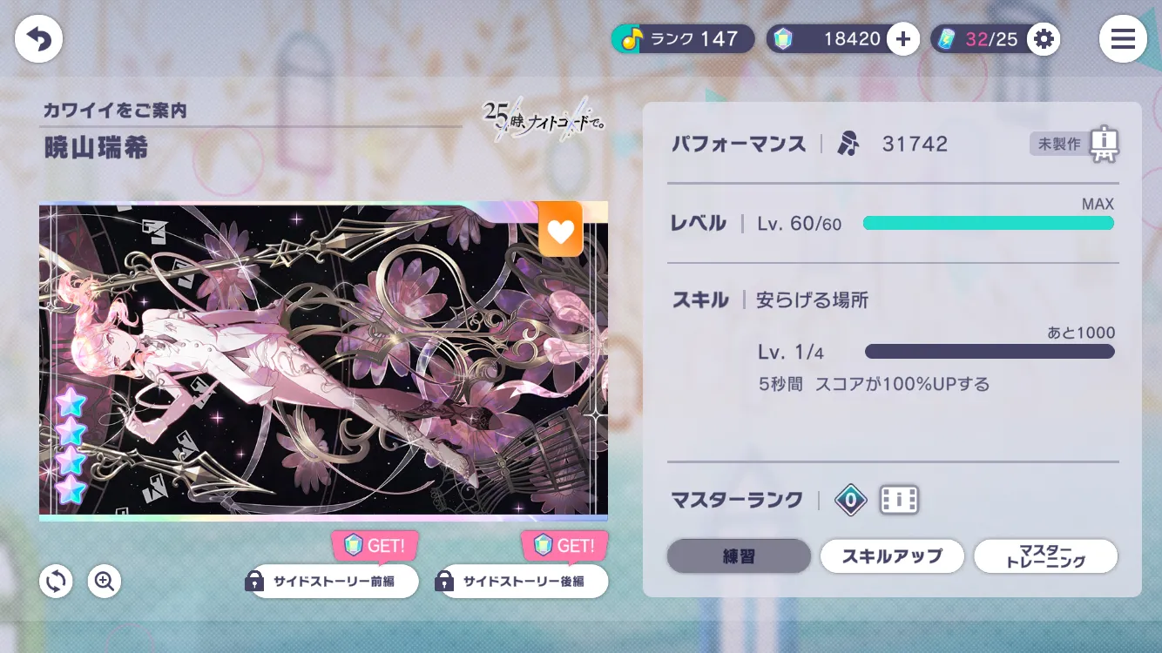Open マスタートレーニング tab
The height and width of the screenshot is (653, 1162).
point(1045,556)
